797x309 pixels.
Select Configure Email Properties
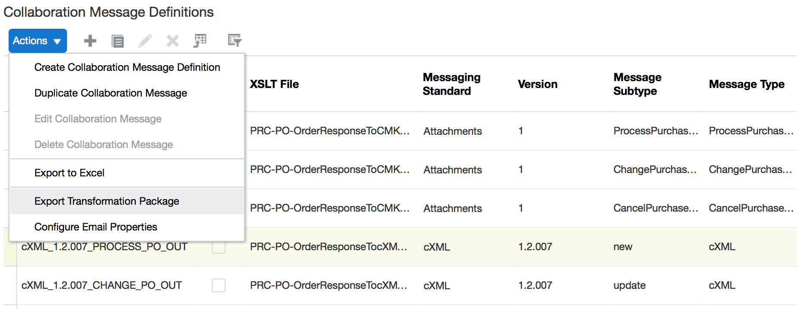click(95, 227)
